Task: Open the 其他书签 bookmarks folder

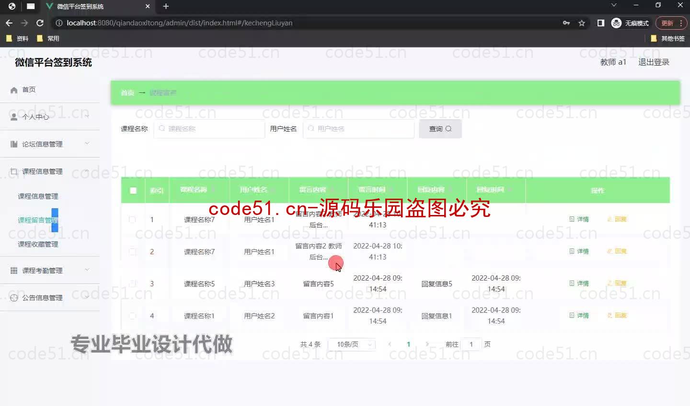Action: point(668,38)
